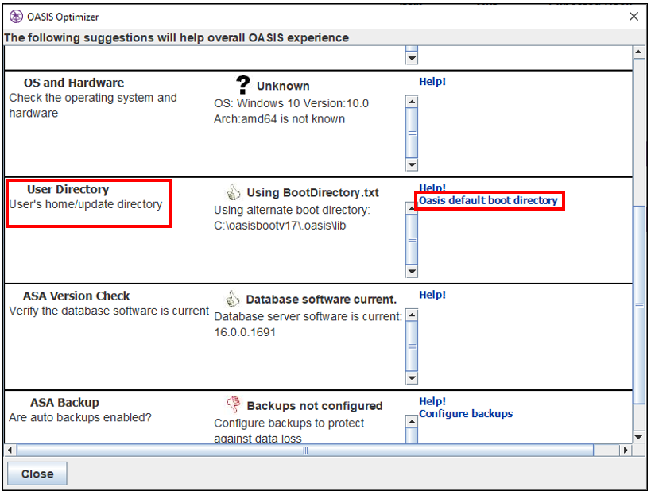The image size is (651, 495).
Task: Click the scroll thumb in User Directory details
Action: (412, 239)
